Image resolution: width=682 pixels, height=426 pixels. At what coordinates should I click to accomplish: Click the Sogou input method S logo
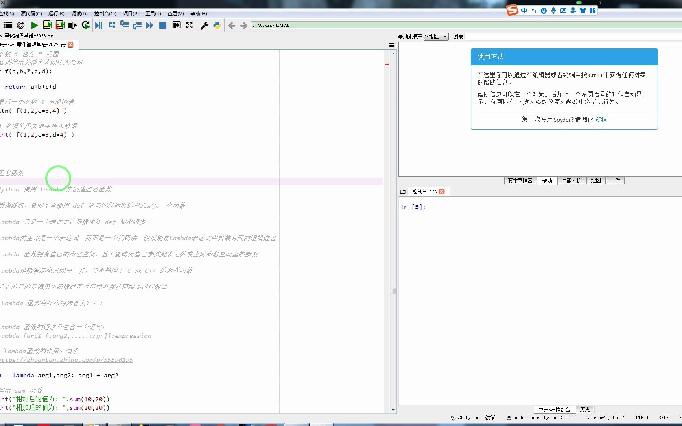(x=512, y=10)
